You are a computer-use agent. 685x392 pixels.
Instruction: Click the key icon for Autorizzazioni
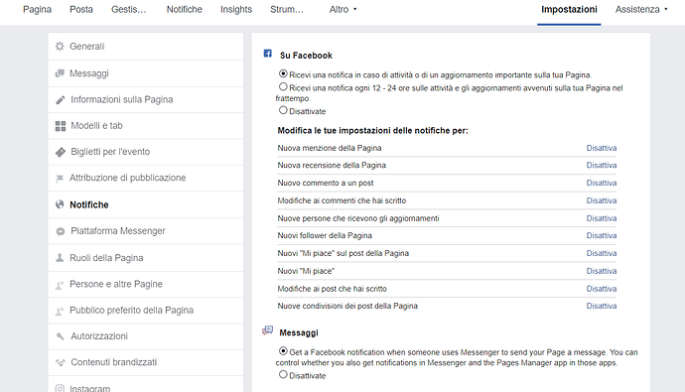61,336
